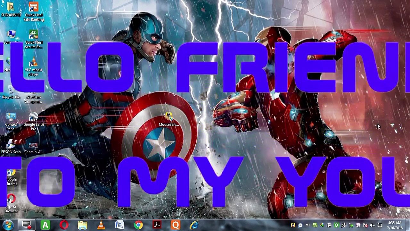Open Action Center flag tray icon
Image resolution: width=410 pixels, height=231 pixels.
[x=365, y=226]
